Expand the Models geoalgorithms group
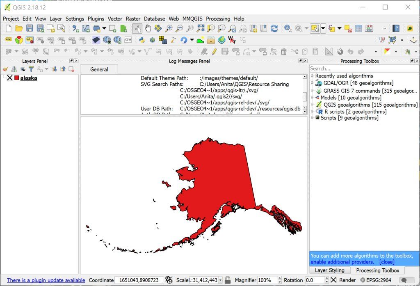The image size is (420, 286). [312, 98]
